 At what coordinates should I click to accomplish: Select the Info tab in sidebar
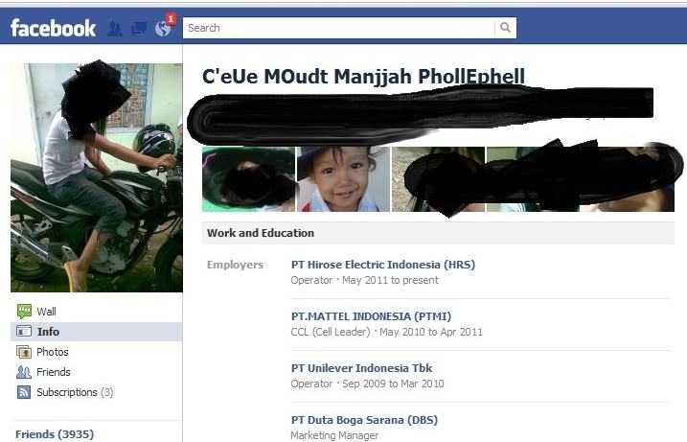97,332
